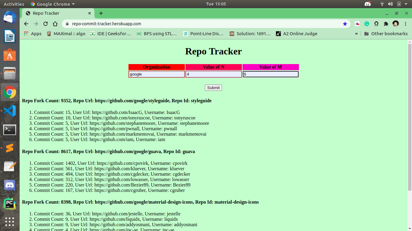Screen dimensions: 412x231
Task: Open the Point-Line Dis... bookmark
Action: 203,34
